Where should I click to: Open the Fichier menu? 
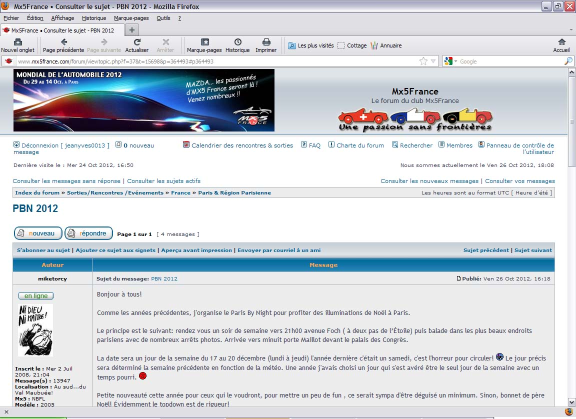[11, 18]
